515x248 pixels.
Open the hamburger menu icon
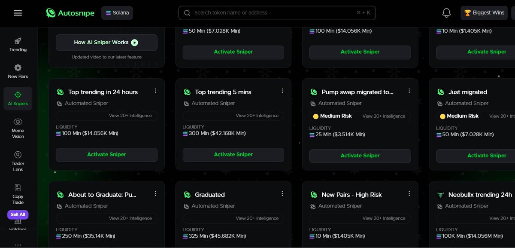(18, 13)
